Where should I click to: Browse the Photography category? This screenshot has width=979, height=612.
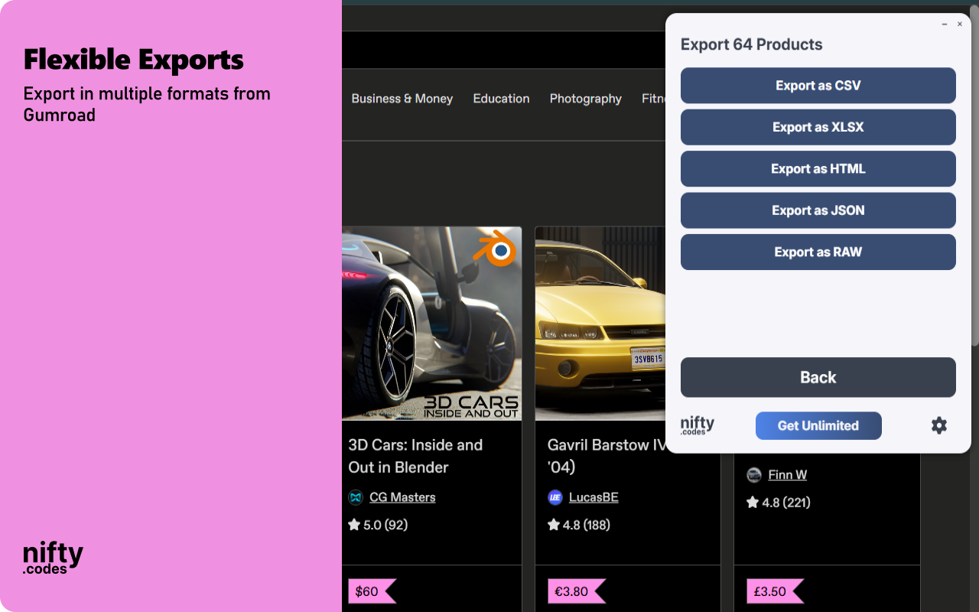click(x=585, y=99)
